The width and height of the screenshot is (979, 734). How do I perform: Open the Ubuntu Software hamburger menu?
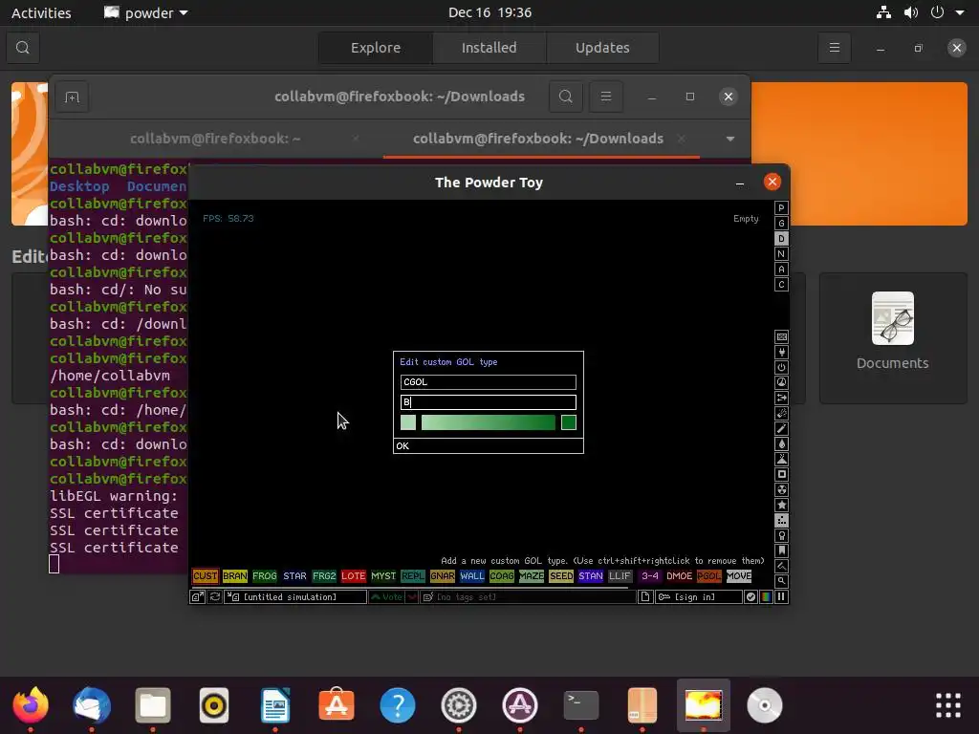point(834,48)
